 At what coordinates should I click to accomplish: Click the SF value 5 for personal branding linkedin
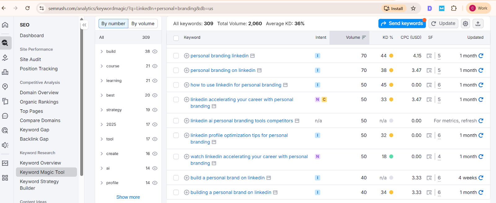pos(439,56)
